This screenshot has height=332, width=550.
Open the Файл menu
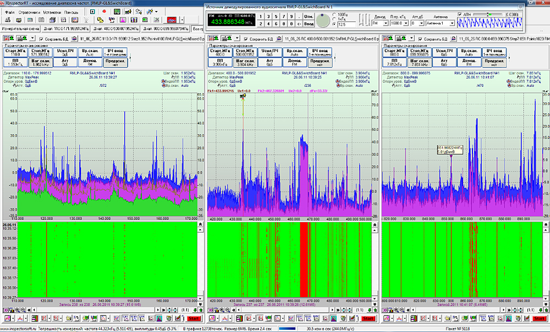click(x=9, y=12)
